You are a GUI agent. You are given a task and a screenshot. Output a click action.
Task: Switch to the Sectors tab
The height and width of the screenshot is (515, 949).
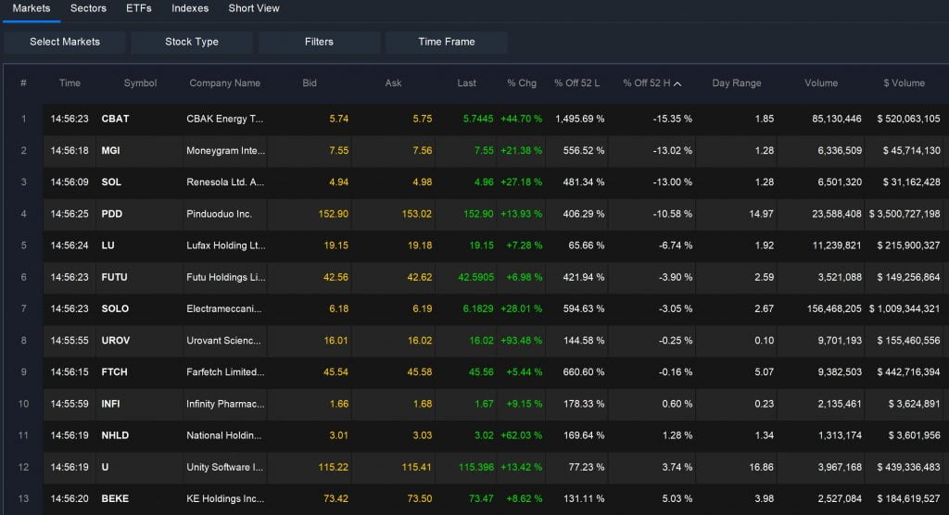tap(88, 8)
